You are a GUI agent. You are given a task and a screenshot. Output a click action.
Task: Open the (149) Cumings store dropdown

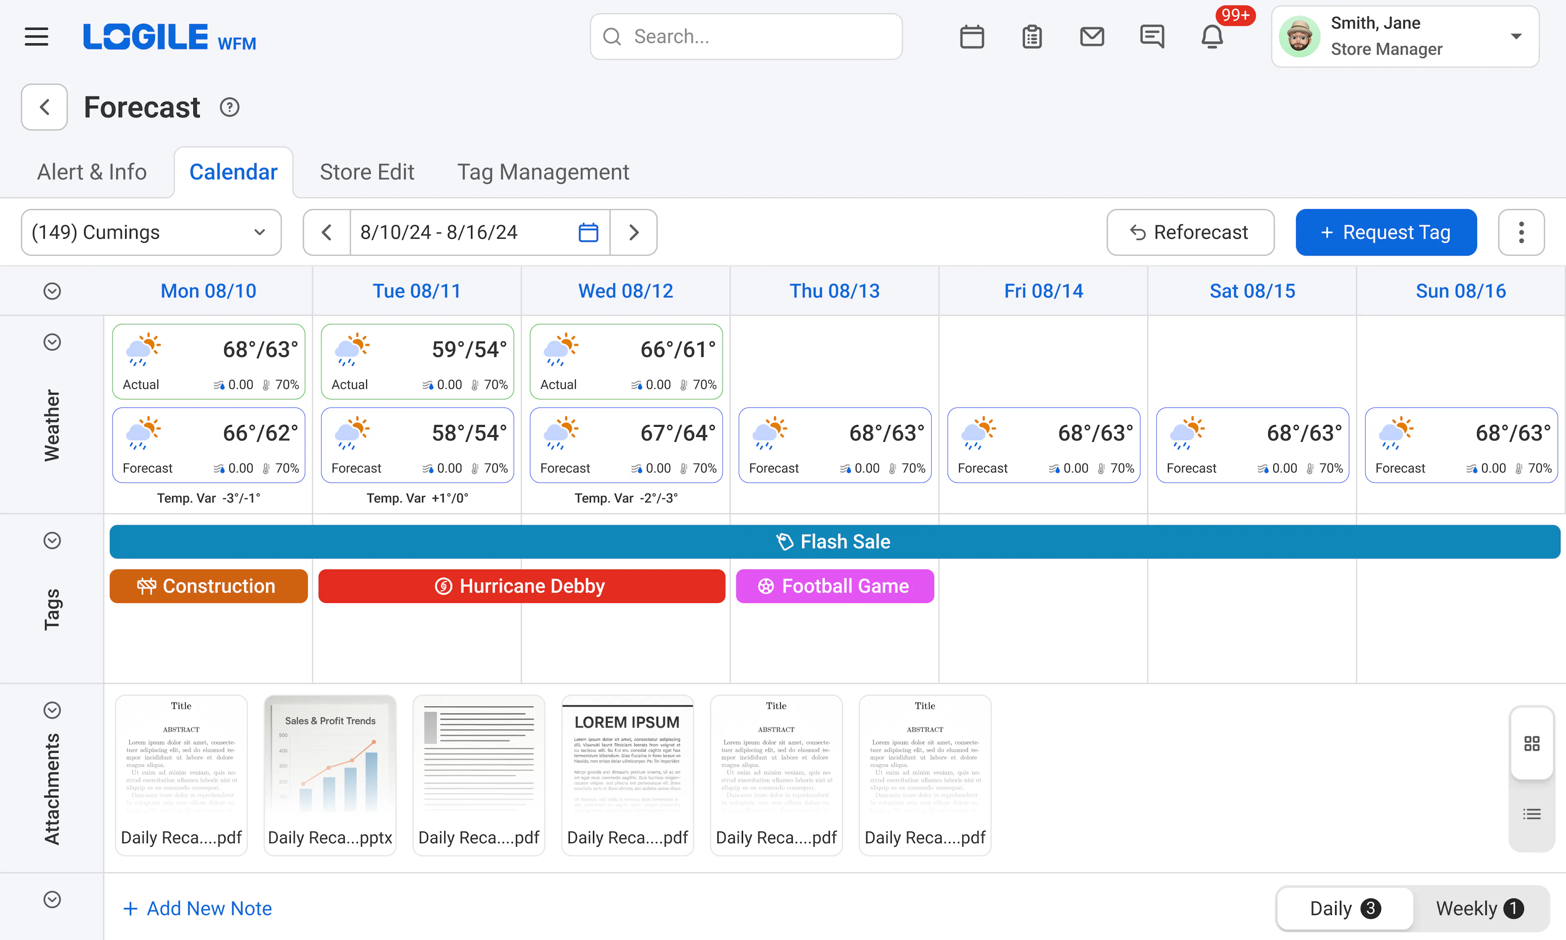tap(151, 233)
